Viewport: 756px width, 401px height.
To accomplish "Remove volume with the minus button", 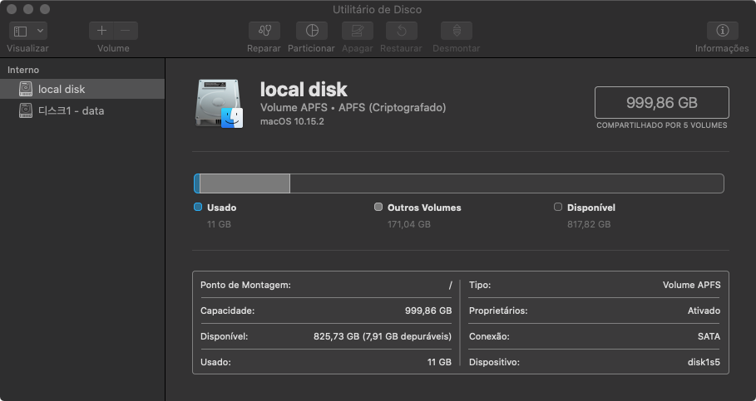I will 126,31.
